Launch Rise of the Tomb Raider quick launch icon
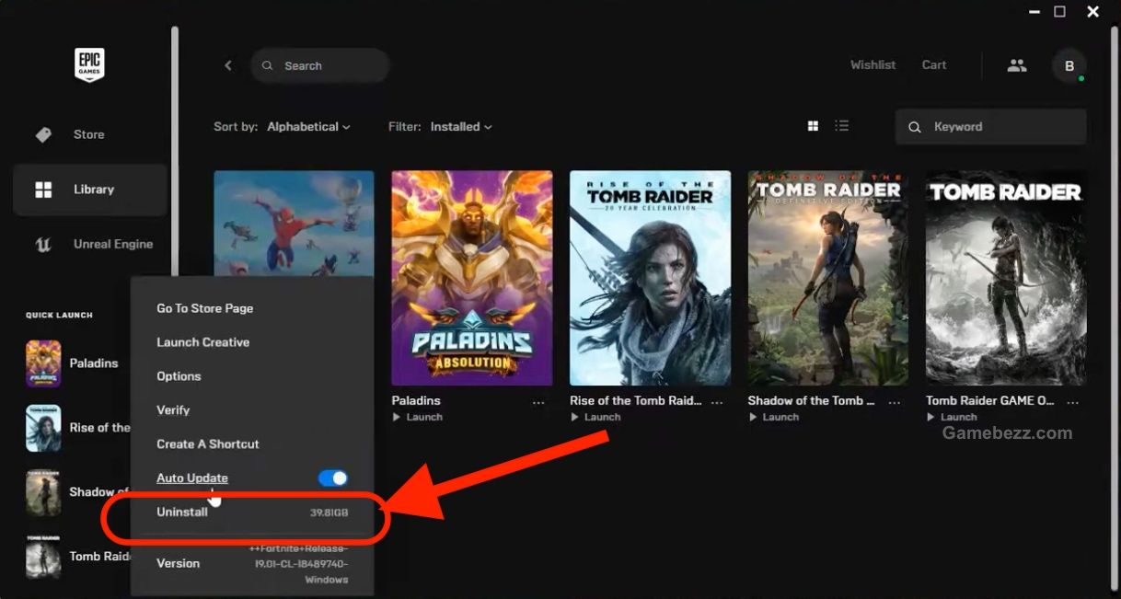1121x599 pixels. (x=43, y=428)
